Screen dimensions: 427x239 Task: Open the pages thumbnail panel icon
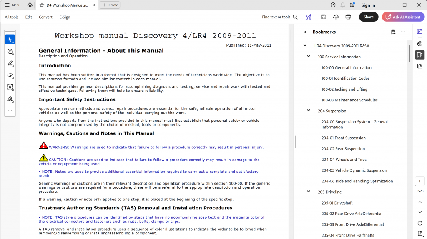(419, 67)
